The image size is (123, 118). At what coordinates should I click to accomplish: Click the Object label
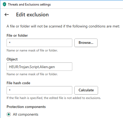click(x=12, y=59)
